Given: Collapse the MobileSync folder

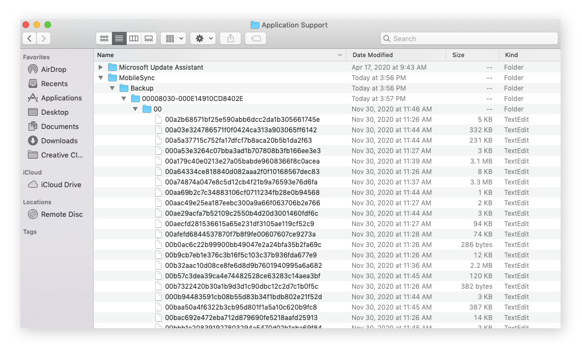Looking at the screenshot, I should [x=100, y=77].
